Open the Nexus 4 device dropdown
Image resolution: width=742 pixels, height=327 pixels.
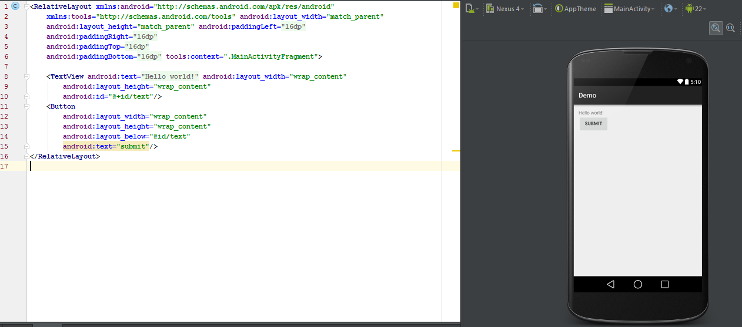[x=505, y=9]
